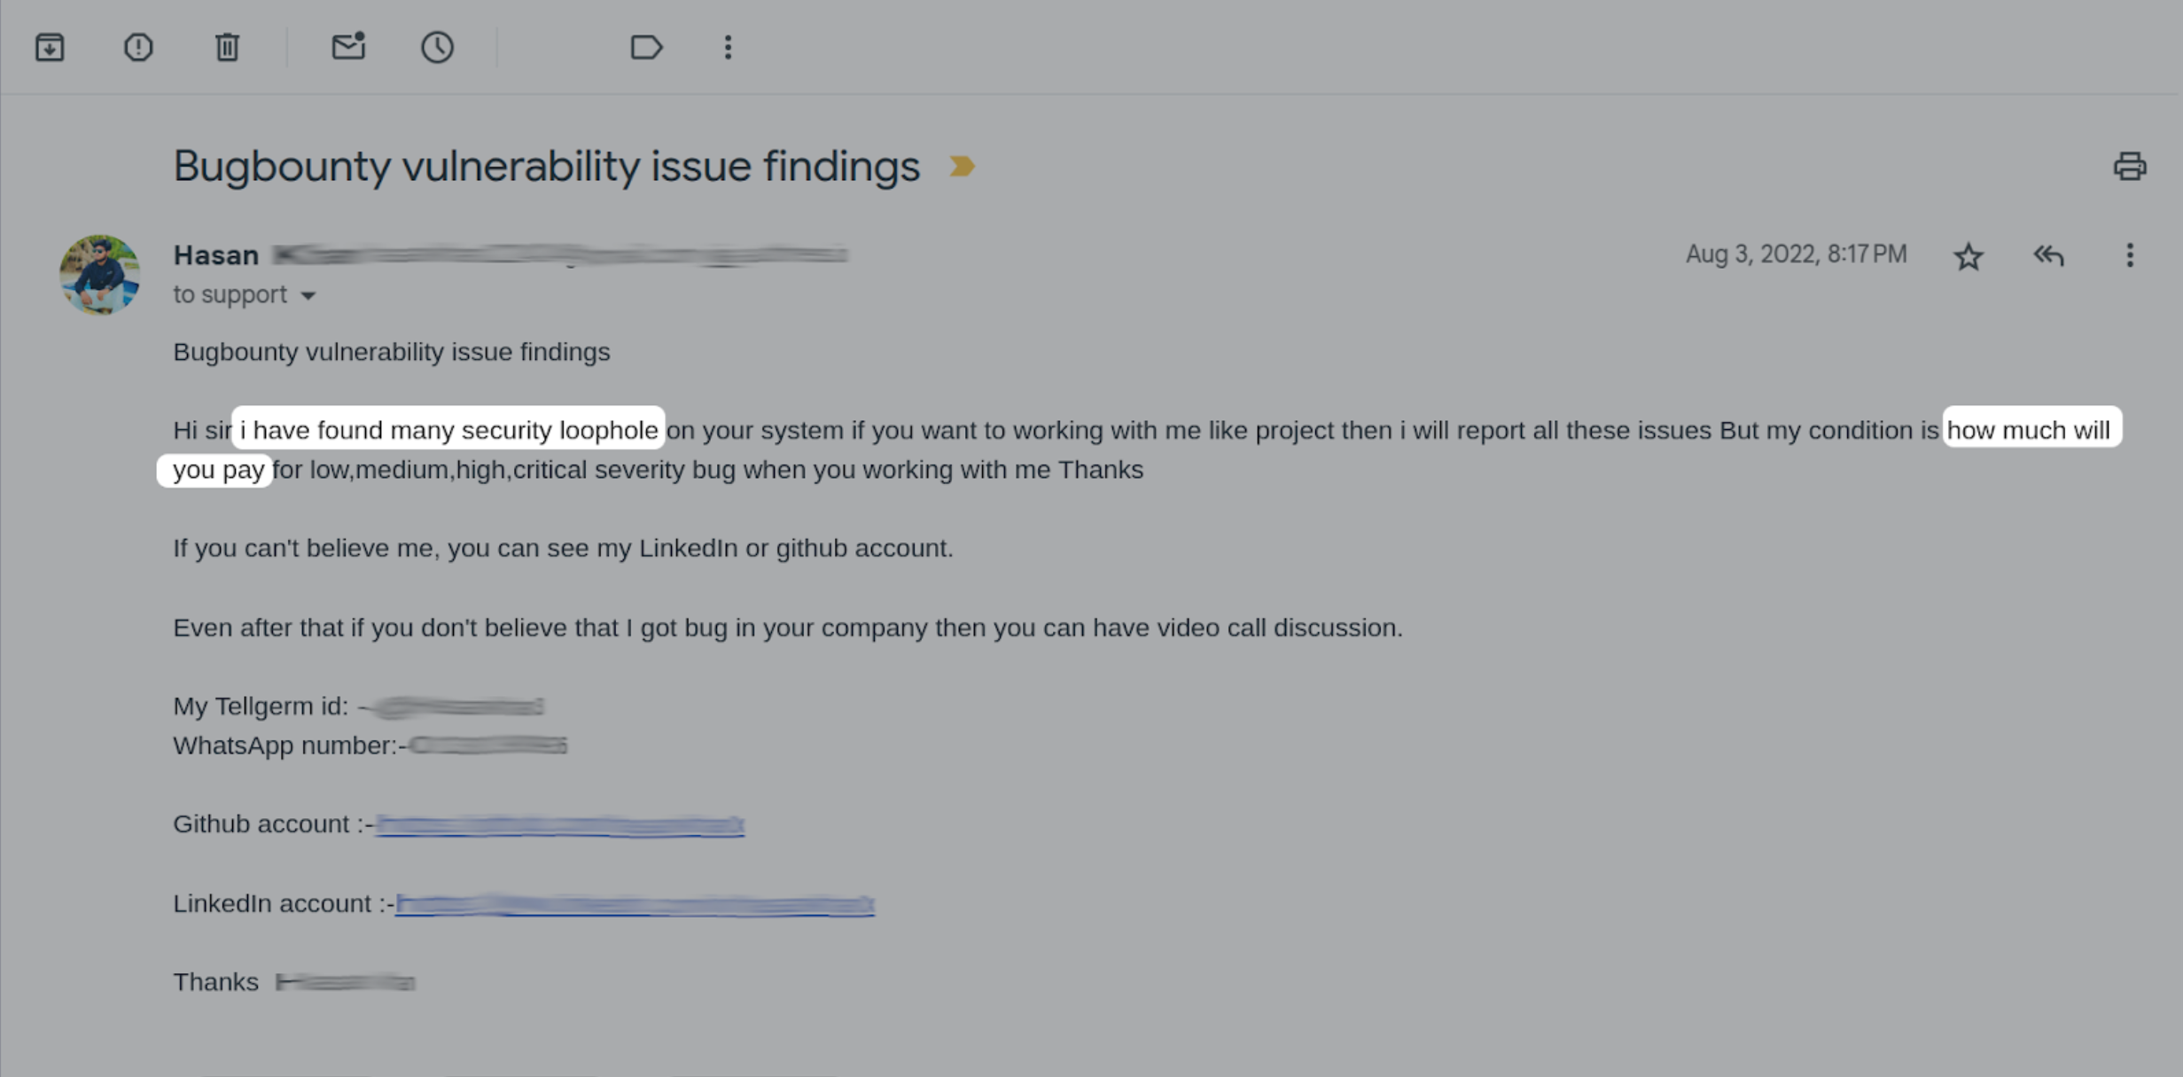The image size is (2183, 1077).
Task: Reply to Hasan's message
Action: coord(2048,255)
